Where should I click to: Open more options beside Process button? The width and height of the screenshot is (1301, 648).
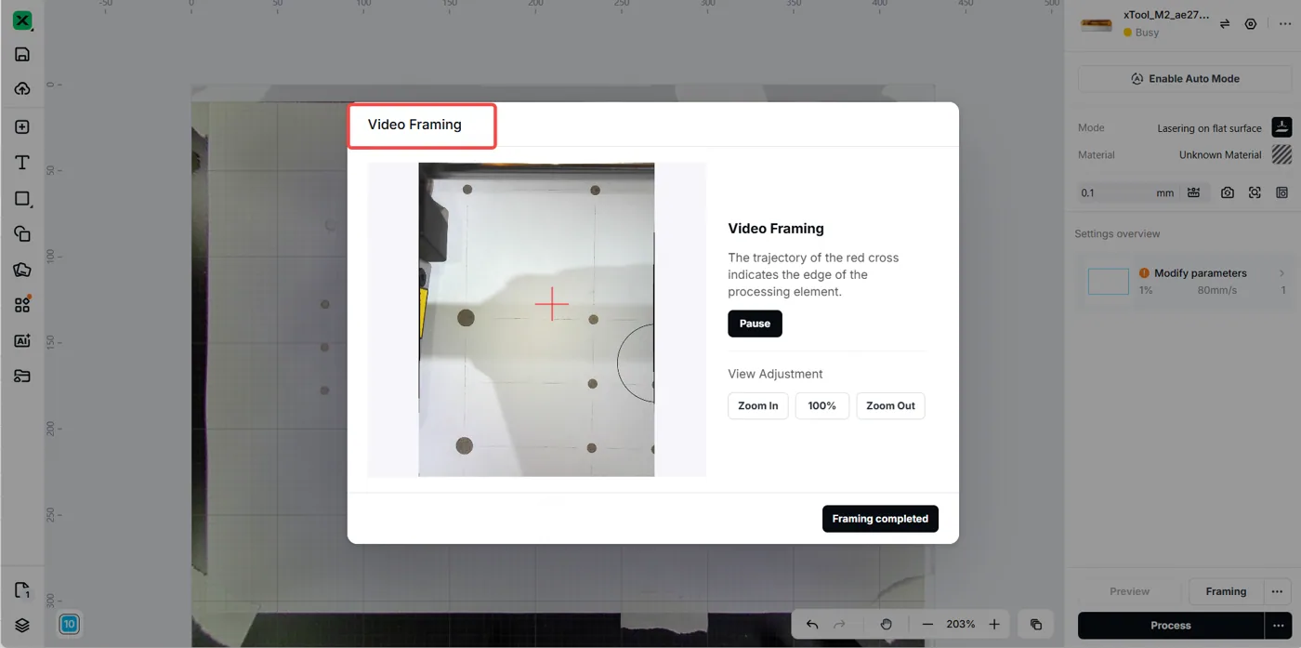pos(1279,626)
